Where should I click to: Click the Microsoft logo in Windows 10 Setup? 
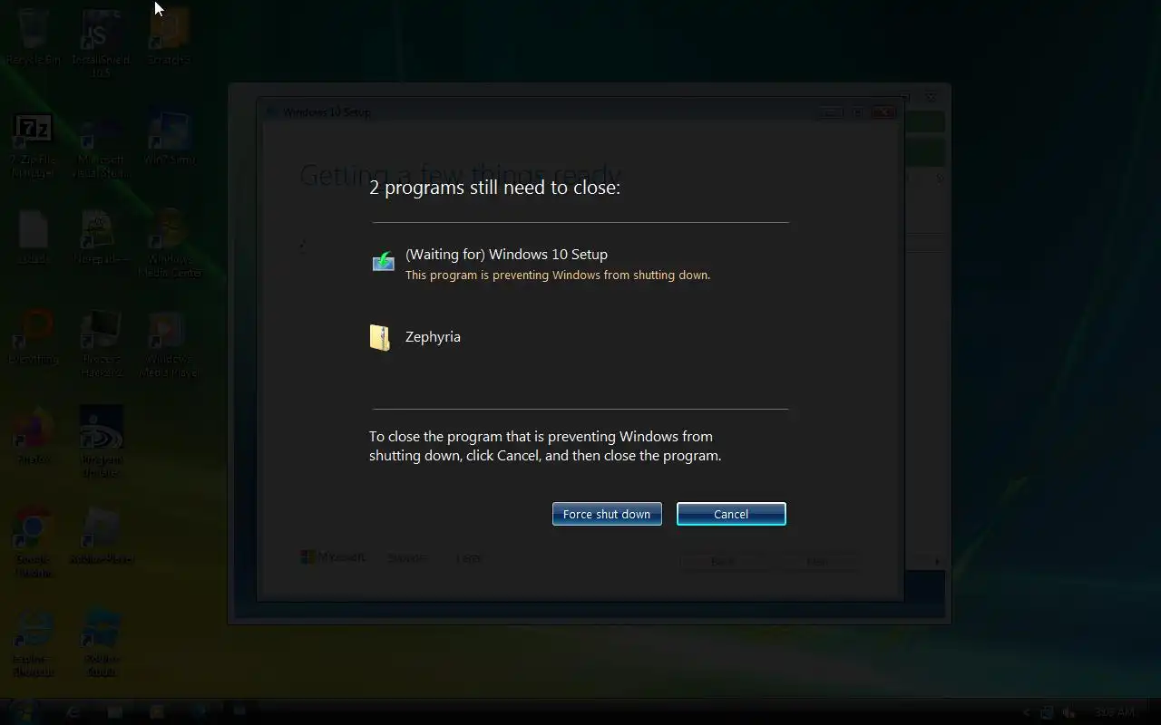click(x=333, y=557)
